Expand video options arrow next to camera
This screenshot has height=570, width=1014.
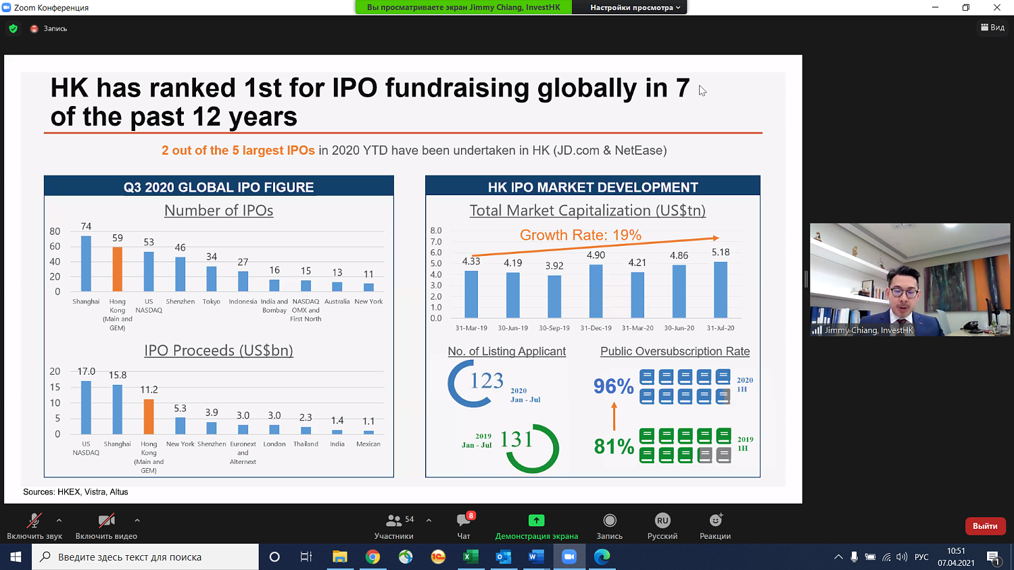coord(137,520)
